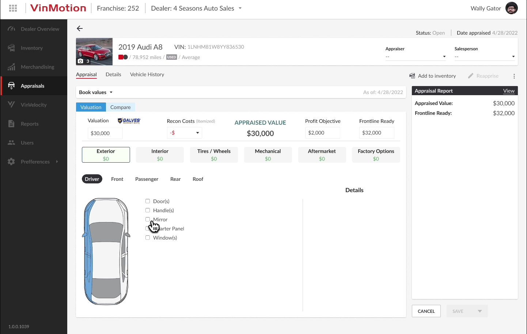Click the CANCEL button
This screenshot has height=334, width=527.
426,311
